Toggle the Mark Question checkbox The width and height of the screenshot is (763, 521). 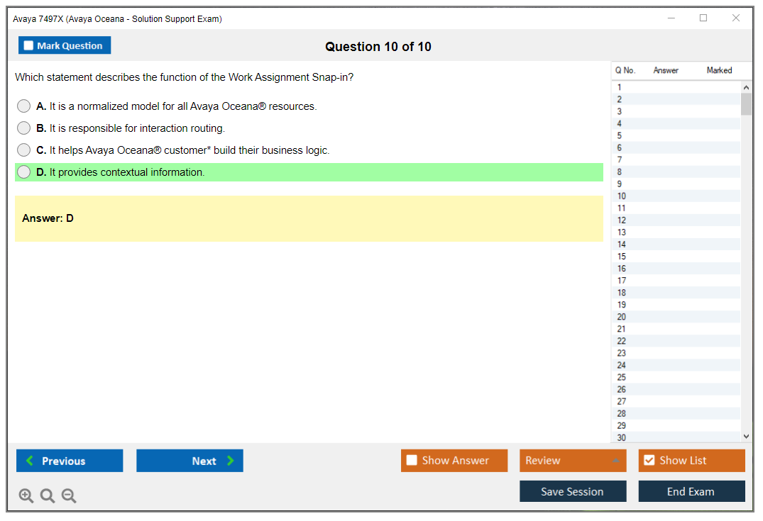28,45
